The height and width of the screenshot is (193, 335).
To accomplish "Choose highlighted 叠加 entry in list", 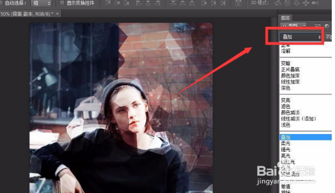I will point(305,137).
